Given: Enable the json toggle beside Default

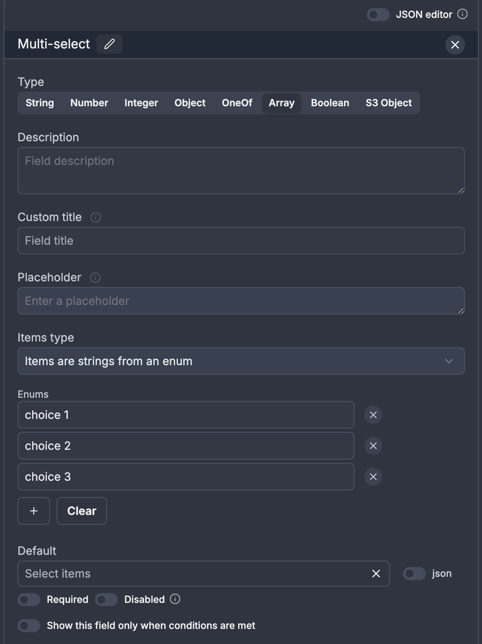Looking at the screenshot, I should click(x=414, y=574).
